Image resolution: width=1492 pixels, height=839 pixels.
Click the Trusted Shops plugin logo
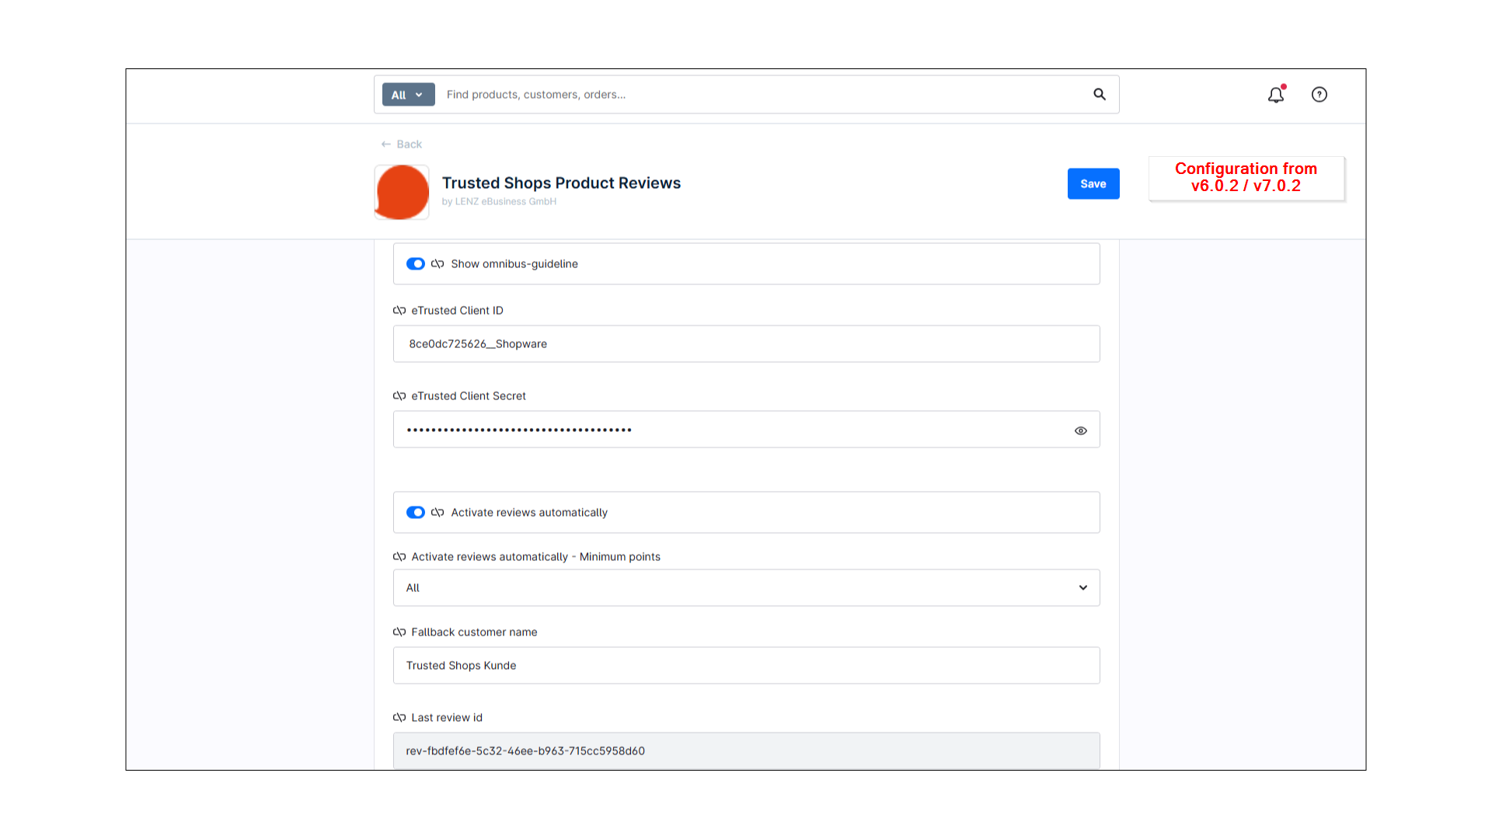coord(402,192)
